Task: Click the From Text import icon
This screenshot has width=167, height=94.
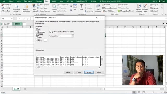Action: coord(2,11)
